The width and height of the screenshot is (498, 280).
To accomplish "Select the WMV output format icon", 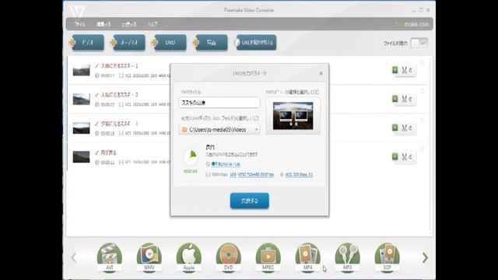I will pyautogui.click(x=149, y=257).
